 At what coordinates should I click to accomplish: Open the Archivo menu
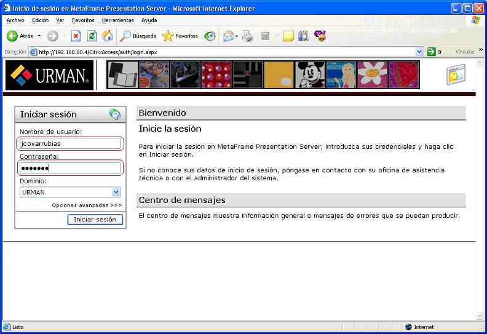[x=15, y=20]
